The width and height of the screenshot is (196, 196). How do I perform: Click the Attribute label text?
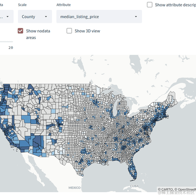[x=63, y=5]
